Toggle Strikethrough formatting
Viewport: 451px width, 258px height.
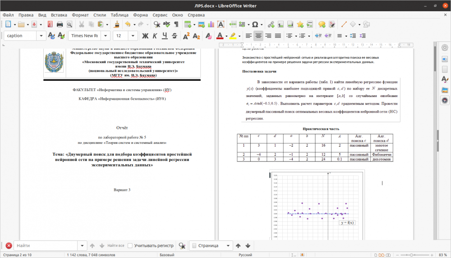click(x=174, y=36)
